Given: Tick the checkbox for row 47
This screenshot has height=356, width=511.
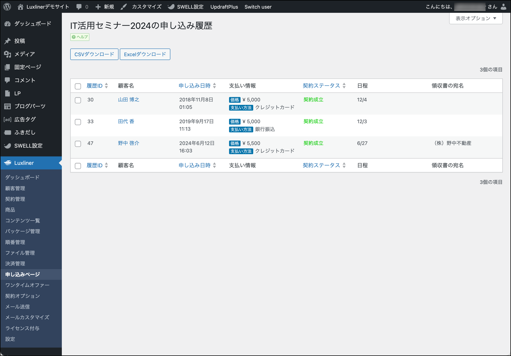Looking at the screenshot, I should (78, 144).
